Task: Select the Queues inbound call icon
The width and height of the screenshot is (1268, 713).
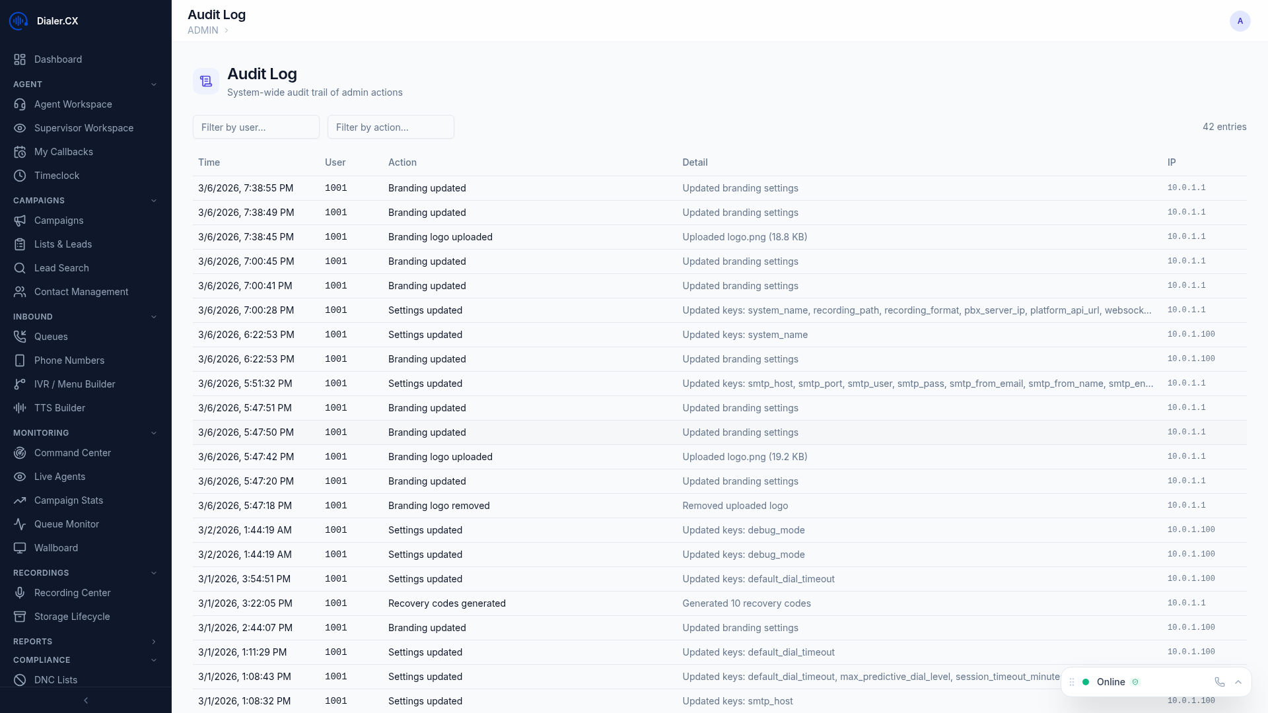Action: 20,337
